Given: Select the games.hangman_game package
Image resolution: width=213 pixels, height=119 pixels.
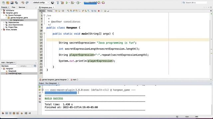Looking at the screenshot, I should (x=19, y=18).
